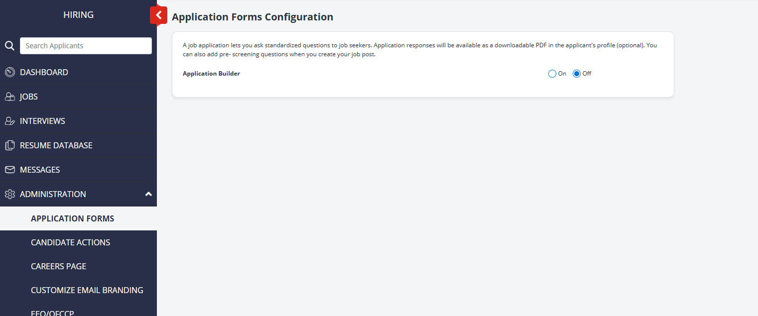Turn Application Builder On
Screen dimensions: 758x316
click(552, 74)
